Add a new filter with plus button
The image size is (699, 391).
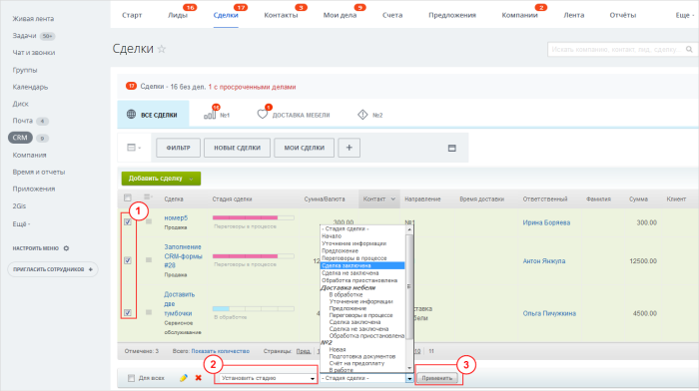(349, 148)
